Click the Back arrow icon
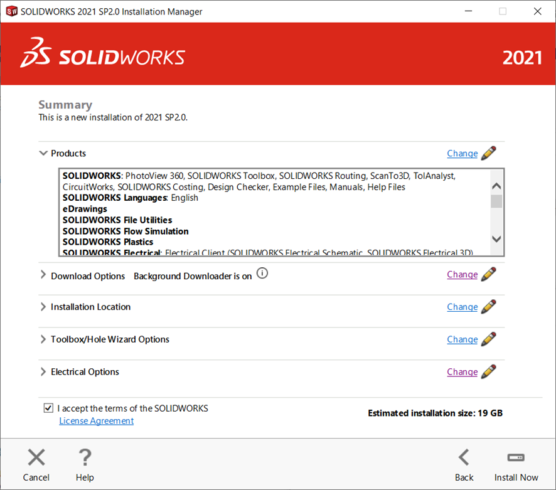The image size is (556, 490). coord(464,457)
